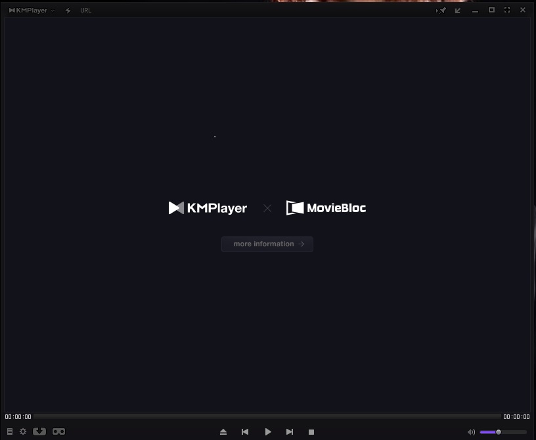Click the lightning bolt quick-action icon
The height and width of the screenshot is (440, 536).
click(68, 11)
